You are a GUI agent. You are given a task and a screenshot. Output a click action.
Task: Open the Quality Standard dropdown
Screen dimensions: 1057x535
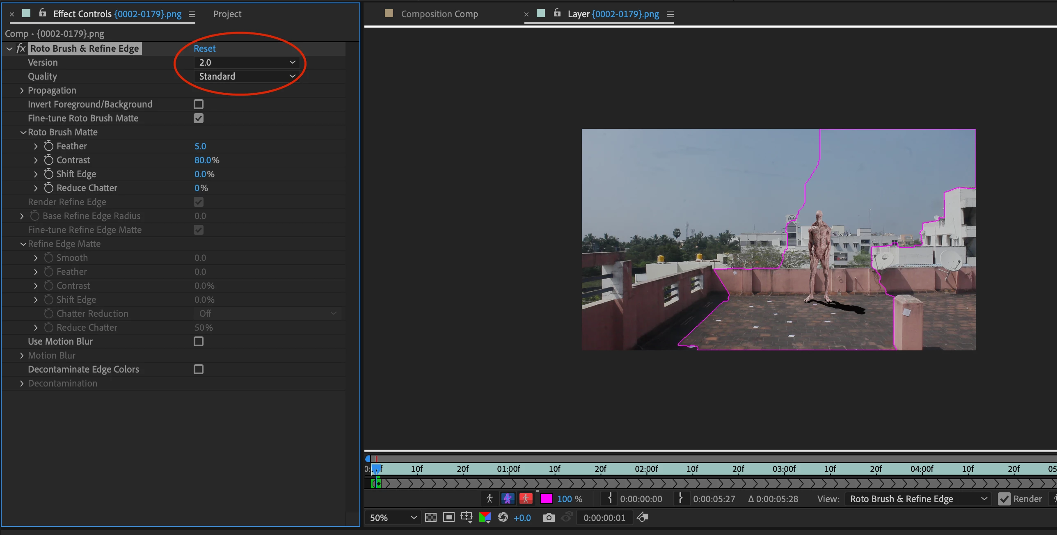(x=247, y=76)
